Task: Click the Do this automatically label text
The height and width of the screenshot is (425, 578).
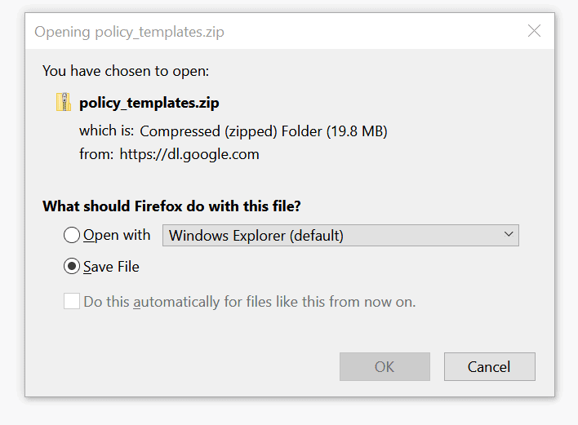Action: [250, 302]
